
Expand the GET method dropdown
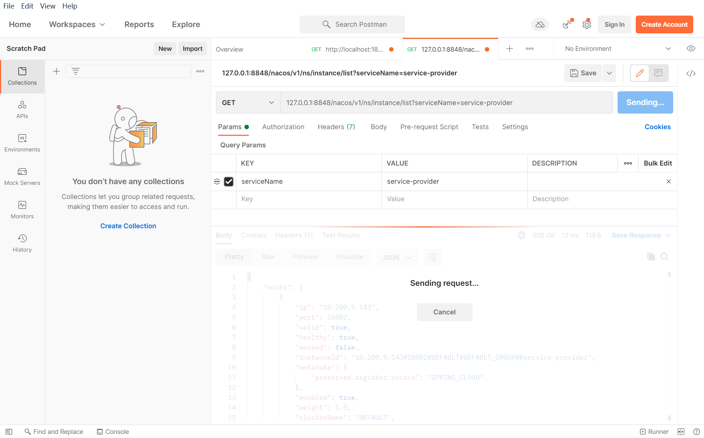[248, 103]
